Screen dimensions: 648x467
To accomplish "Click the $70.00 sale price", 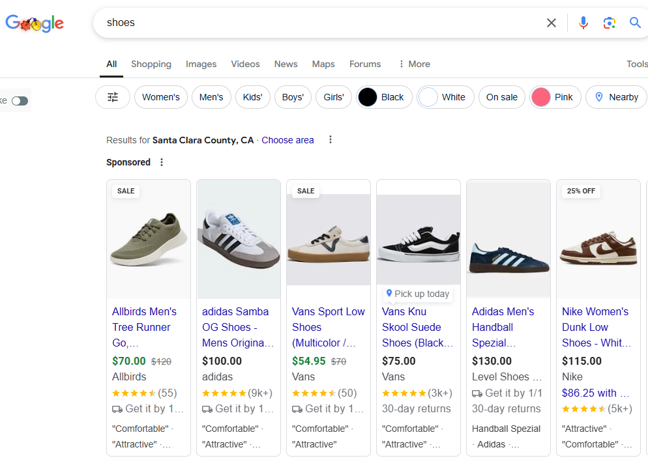I will pos(129,361).
